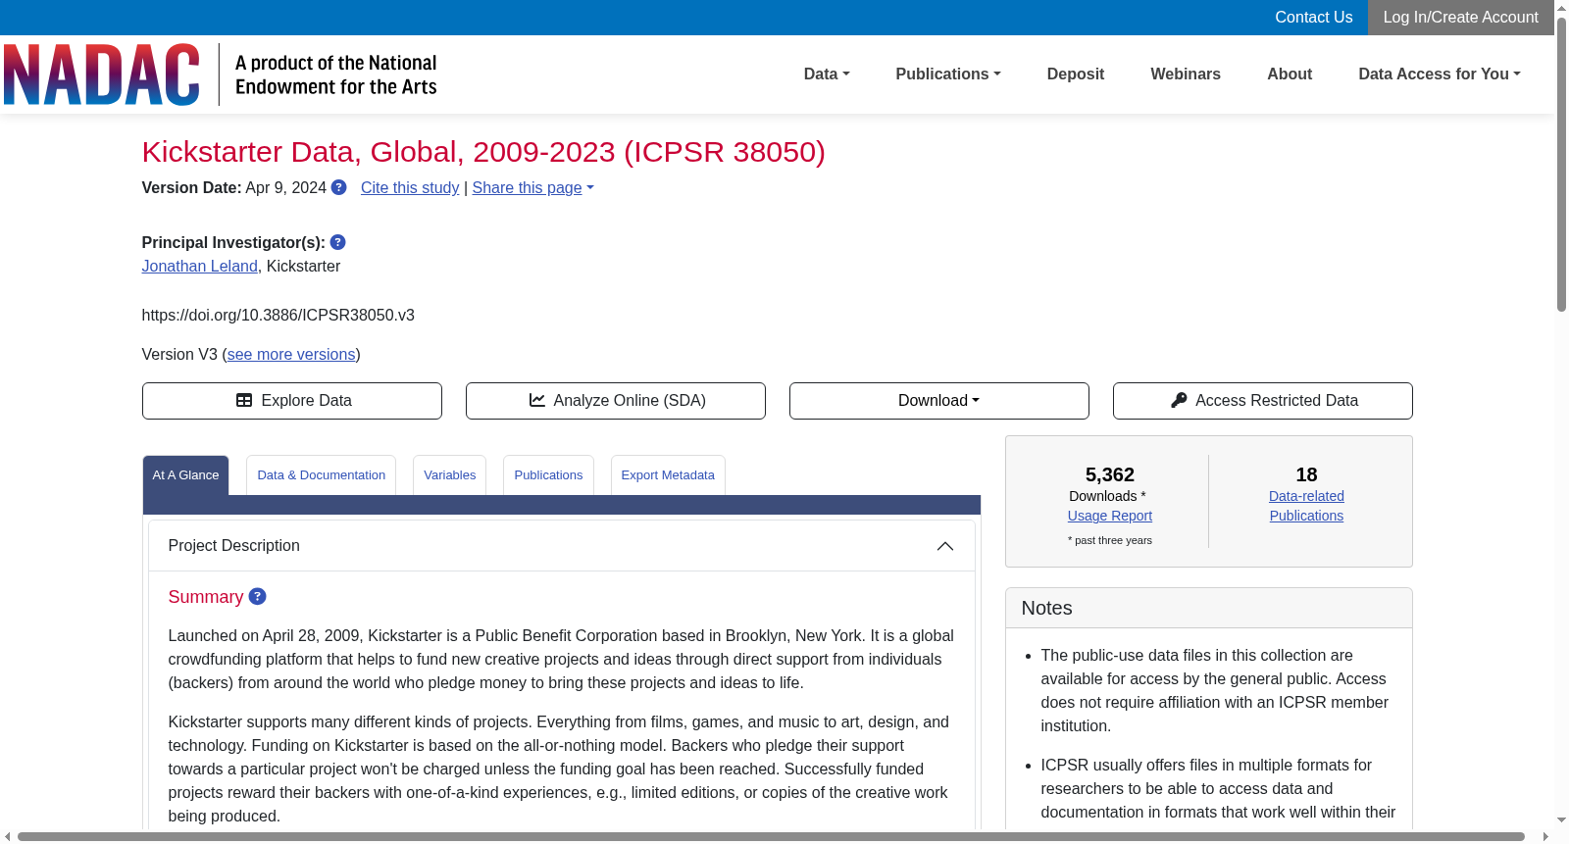Click the Notes panel heading
The image size is (1569, 844).
pyautogui.click(x=1046, y=608)
